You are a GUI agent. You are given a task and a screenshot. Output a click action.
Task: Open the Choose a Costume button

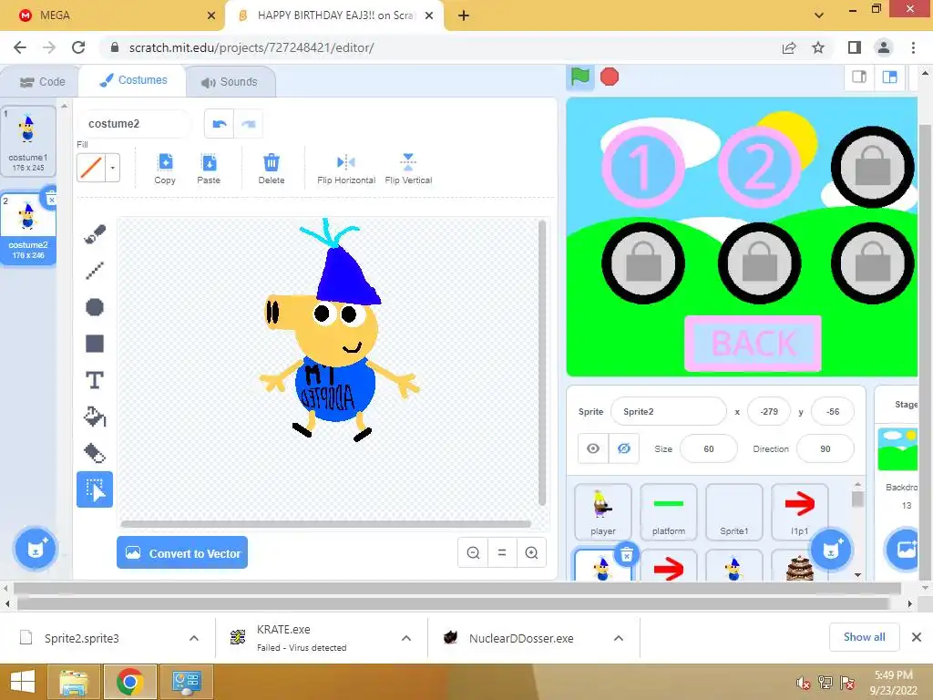[36, 550]
